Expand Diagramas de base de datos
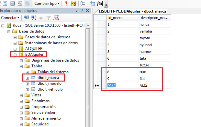 [x=21, y=61]
